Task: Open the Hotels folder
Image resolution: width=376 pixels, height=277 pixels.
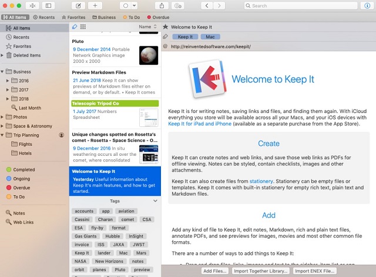Action: 25,153
